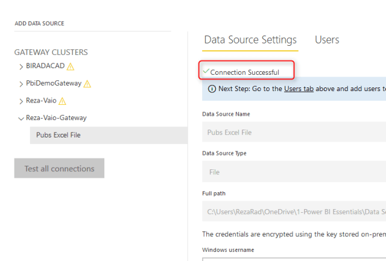Image resolution: width=386 pixels, height=261 pixels.
Task: Select the Reza-Vaio-Gateway tree item
Action: point(56,118)
